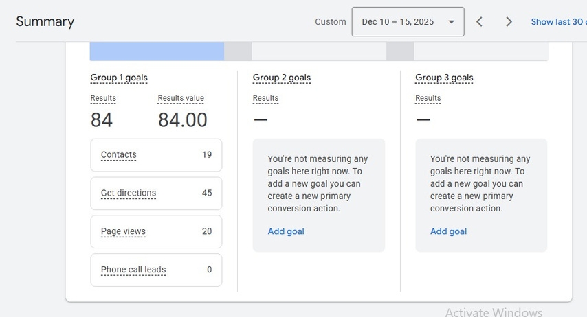Click the Results label under Group 3 goals

click(x=428, y=99)
